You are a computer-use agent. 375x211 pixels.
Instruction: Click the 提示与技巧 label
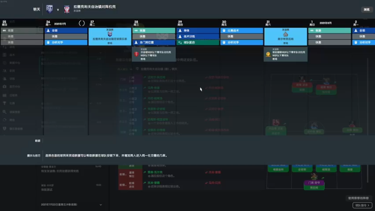(x=33, y=156)
